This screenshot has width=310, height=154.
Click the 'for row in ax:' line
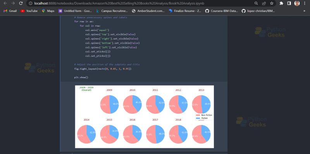[84, 22]
